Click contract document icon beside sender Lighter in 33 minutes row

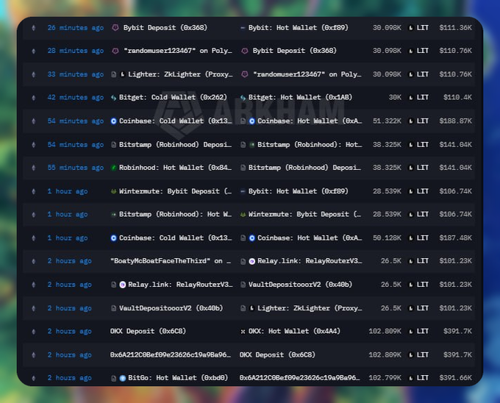pos(113,74)
